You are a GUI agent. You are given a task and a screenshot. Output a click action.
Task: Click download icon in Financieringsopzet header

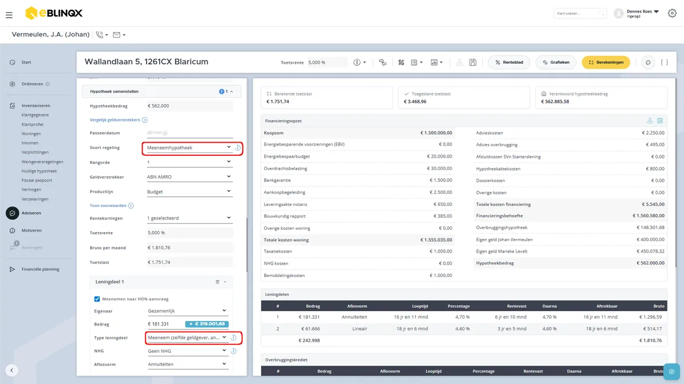650,121
